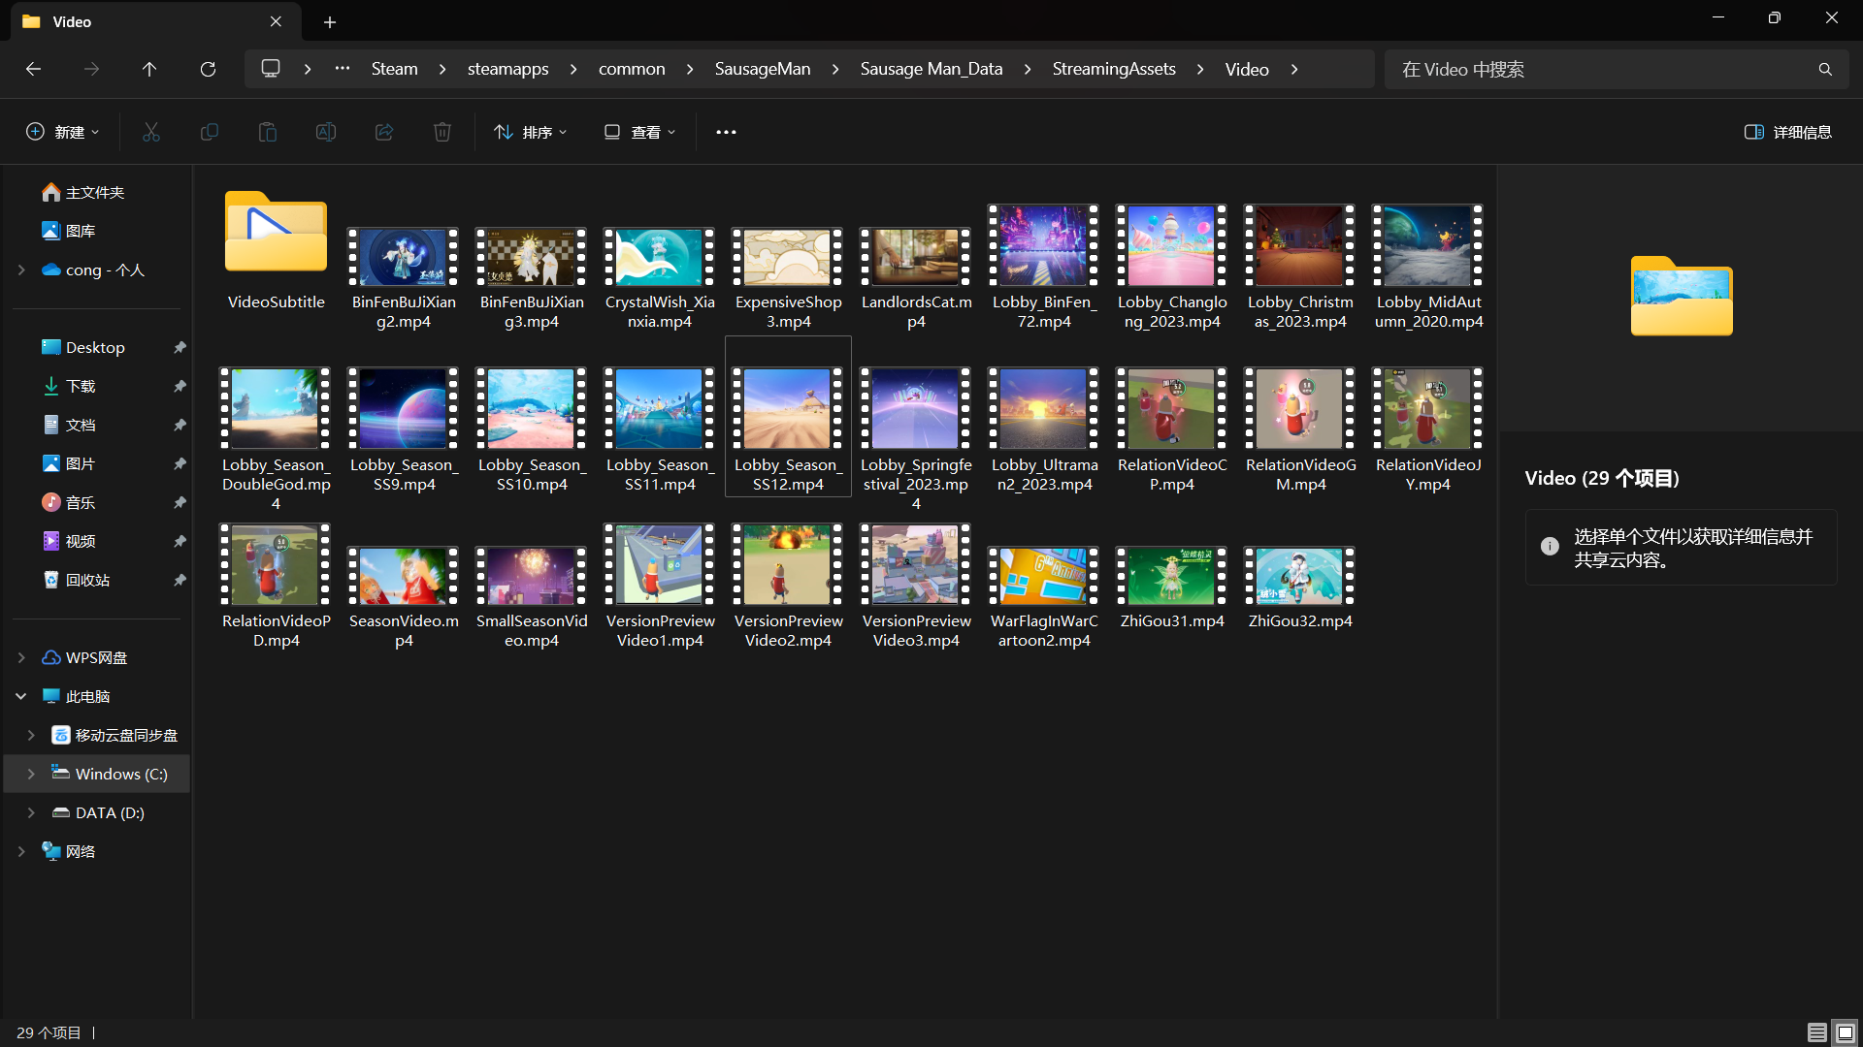Open 回收站 recycle bin in sidebar

point(87,580)
